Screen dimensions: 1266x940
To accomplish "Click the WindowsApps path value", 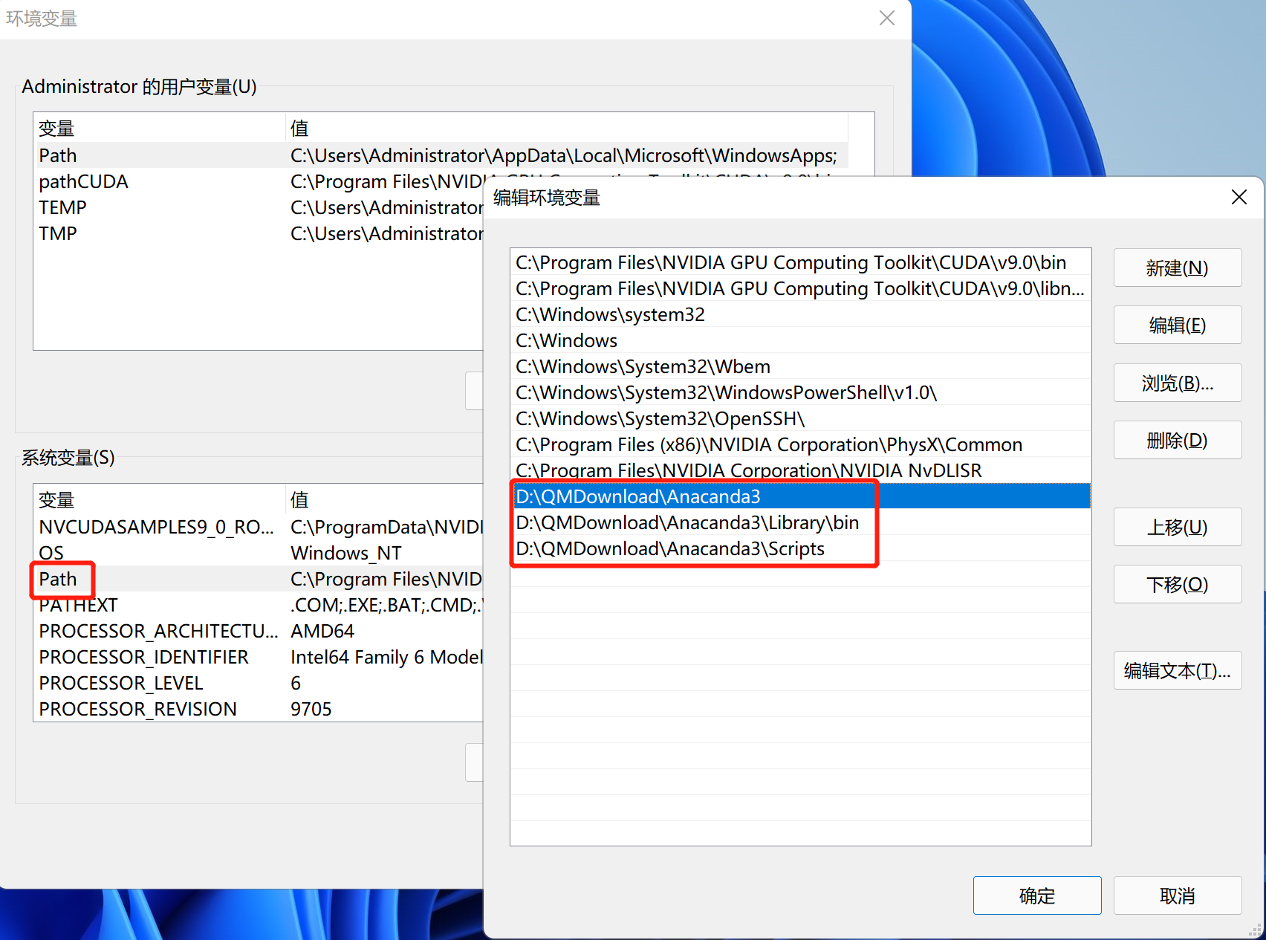I will 564,155.
